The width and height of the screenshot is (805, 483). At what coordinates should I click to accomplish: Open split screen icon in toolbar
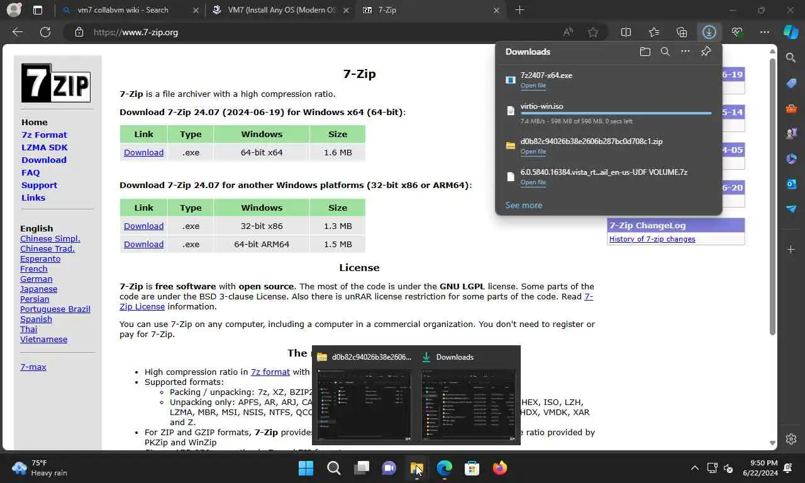pyautogui.click(x=626, y=32)
